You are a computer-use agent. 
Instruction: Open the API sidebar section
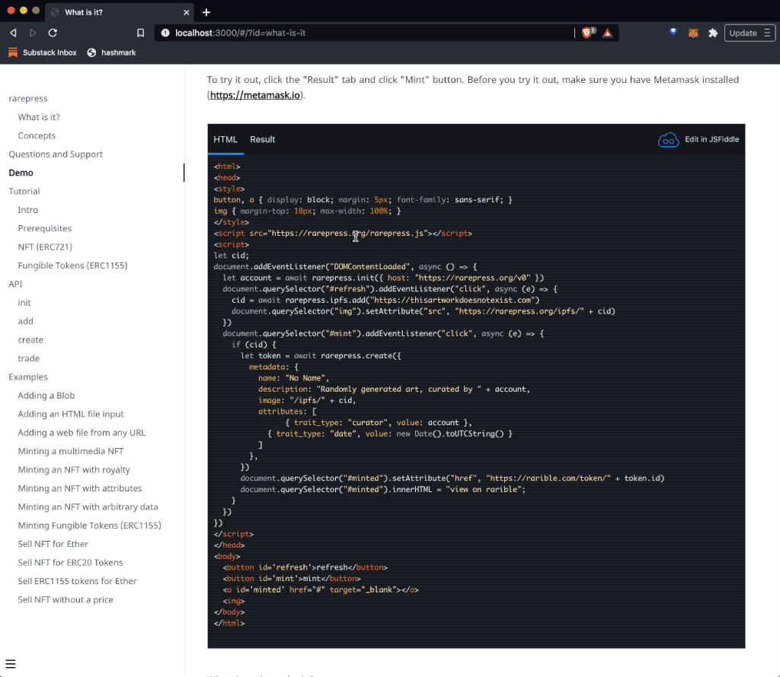[x=15, y=284]
